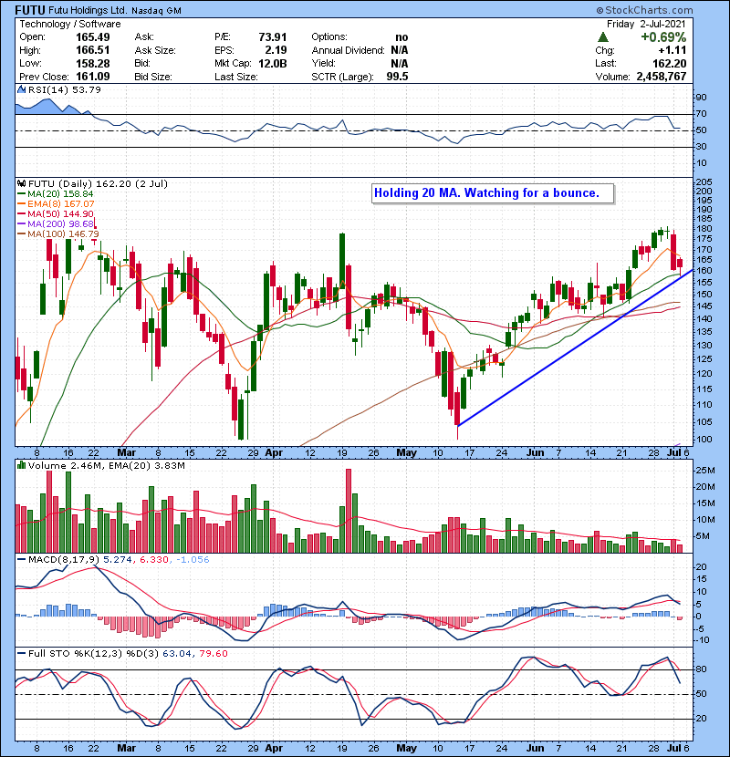Click the EMA(8) 167.07 legend entry
The width and height of the screenshot is (730, 757).
tap(56, 203)
